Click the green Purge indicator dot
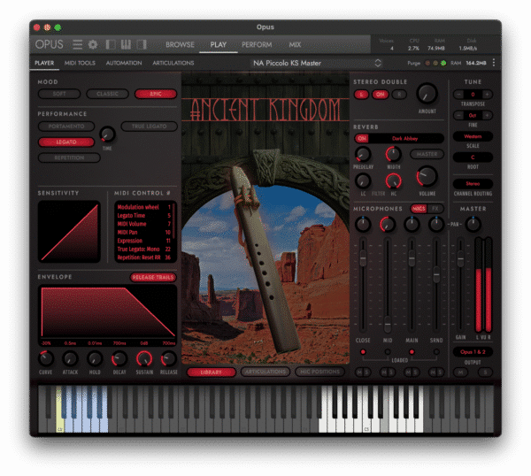This screenshot has width=531, height=476. tap(443, 63)
